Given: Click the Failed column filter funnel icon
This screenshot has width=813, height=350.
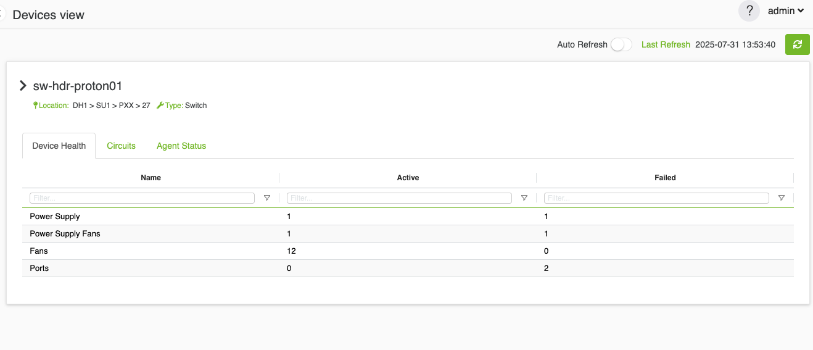Looking at the screenshot, I should pos(782,198).
